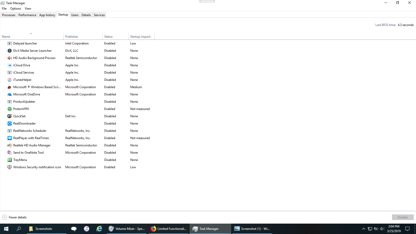The height and width of the screenshot is (234, 416).
Task: Click the TrayMenu icon
Action: pos(10,160)
